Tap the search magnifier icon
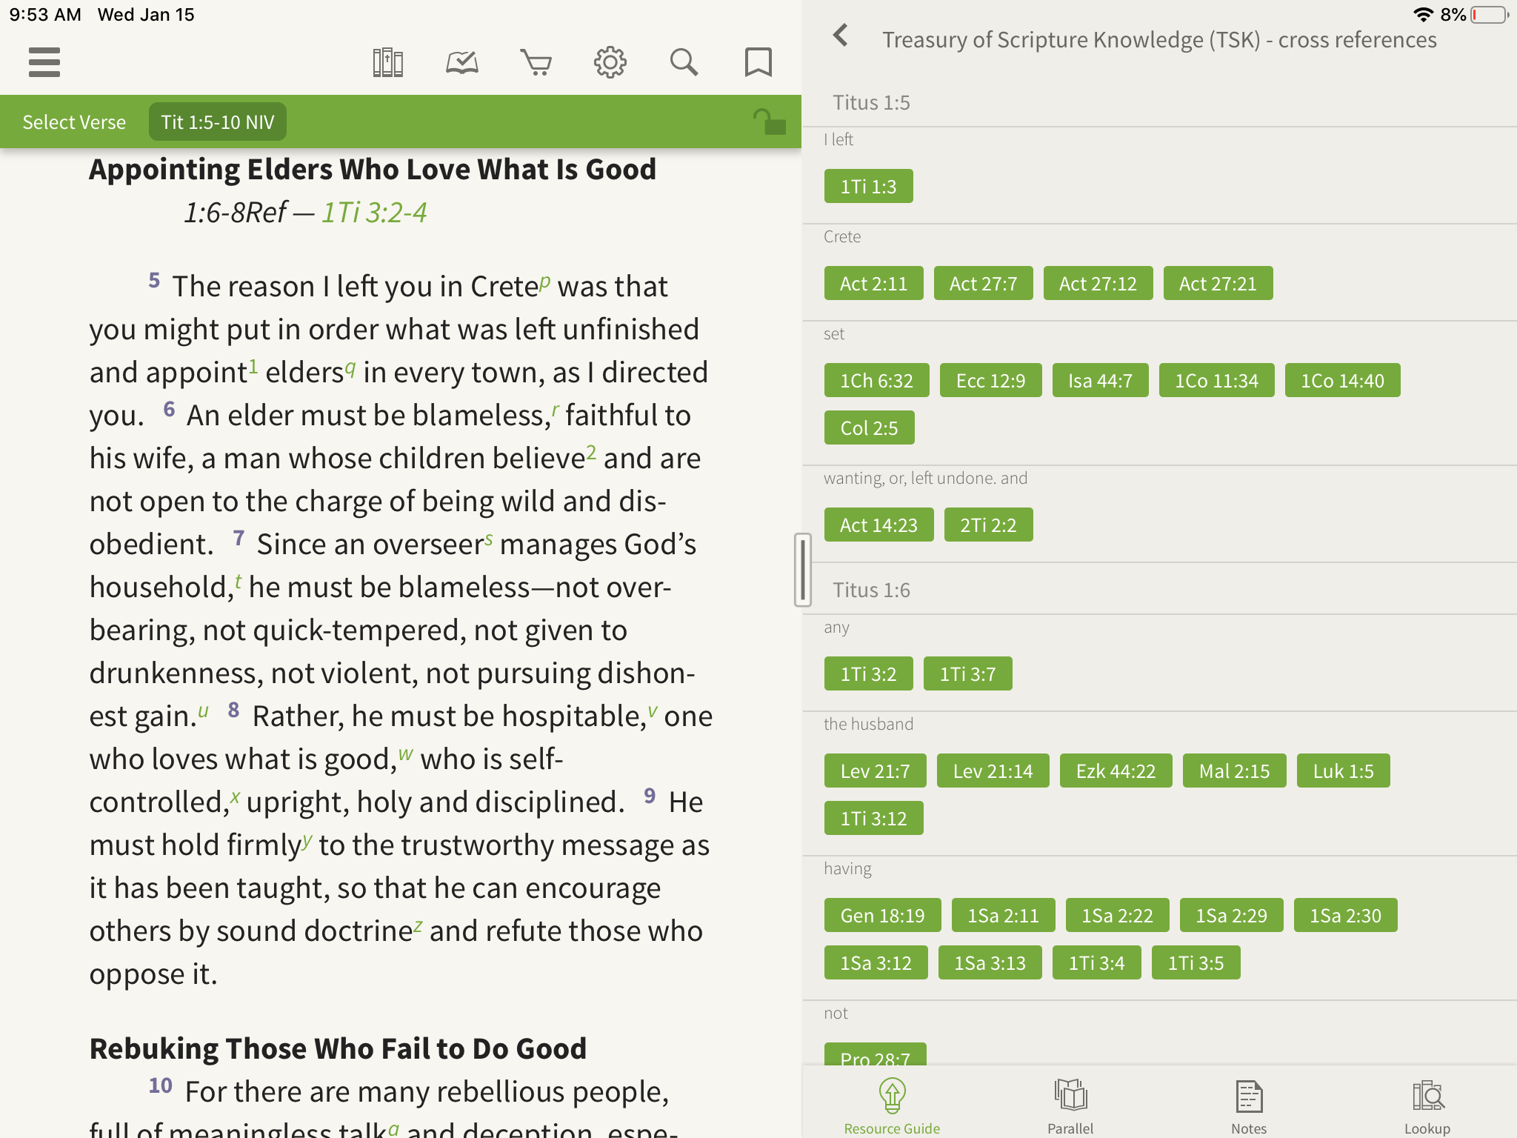Viewport: 1517px width, 1138px height. click(684, 62)
